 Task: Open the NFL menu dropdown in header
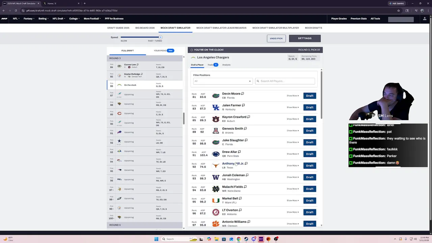pos(16,19)
